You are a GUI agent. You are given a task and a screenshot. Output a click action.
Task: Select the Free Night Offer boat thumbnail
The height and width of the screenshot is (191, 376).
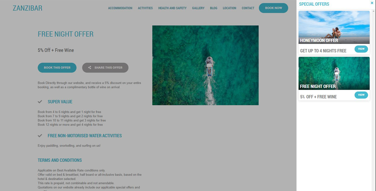334,73
